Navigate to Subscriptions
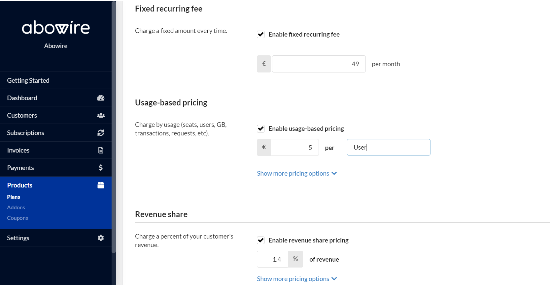Viewport: 550px width, 285px height. coord(56,133)
